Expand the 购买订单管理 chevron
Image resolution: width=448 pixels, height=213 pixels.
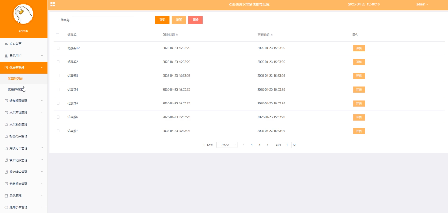pyautogui.click(x=42, y=148)
